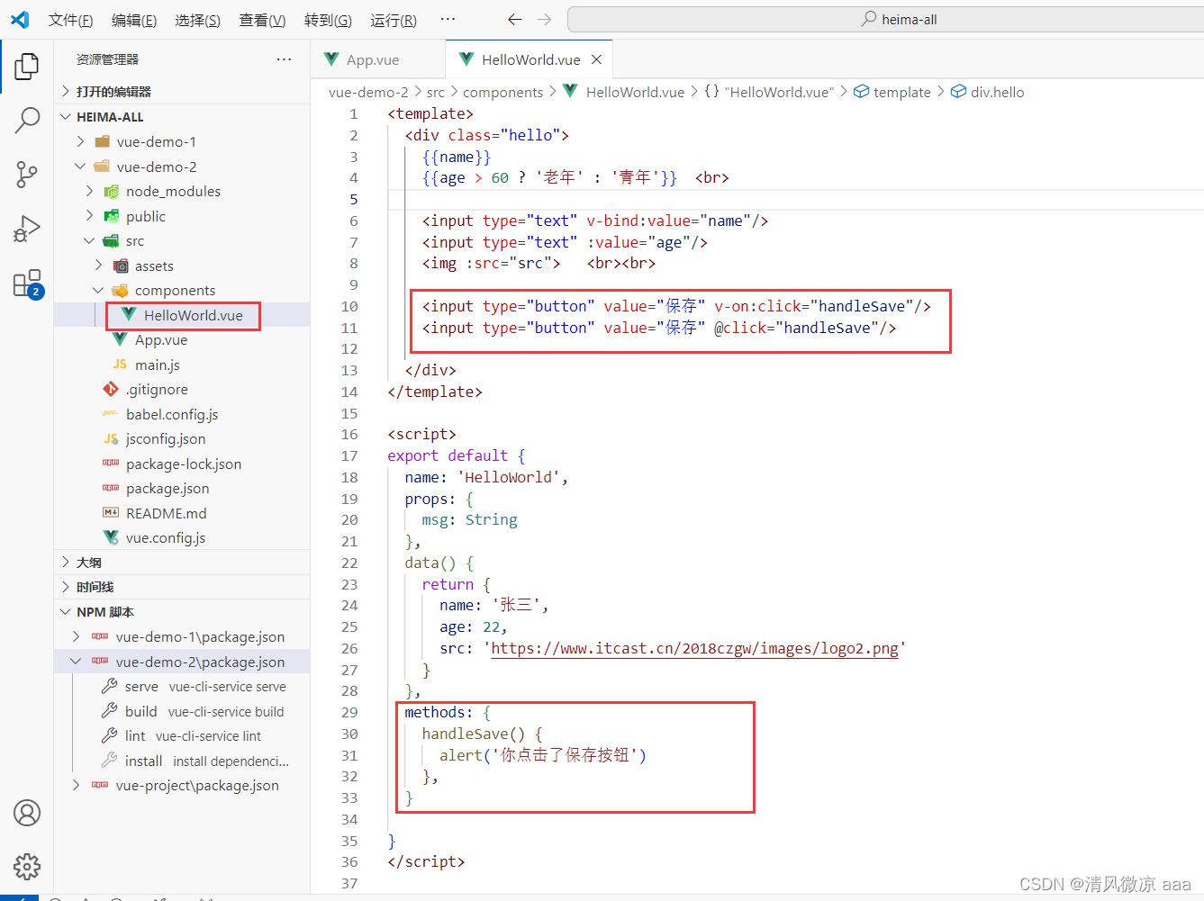1204x901 pixels.
Task: Open babel.config.js file
Action: [x=182, y=414]
